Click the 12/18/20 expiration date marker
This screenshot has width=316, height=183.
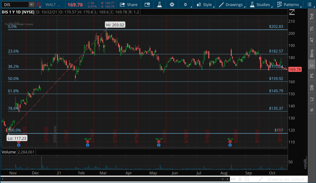point(46,135)
